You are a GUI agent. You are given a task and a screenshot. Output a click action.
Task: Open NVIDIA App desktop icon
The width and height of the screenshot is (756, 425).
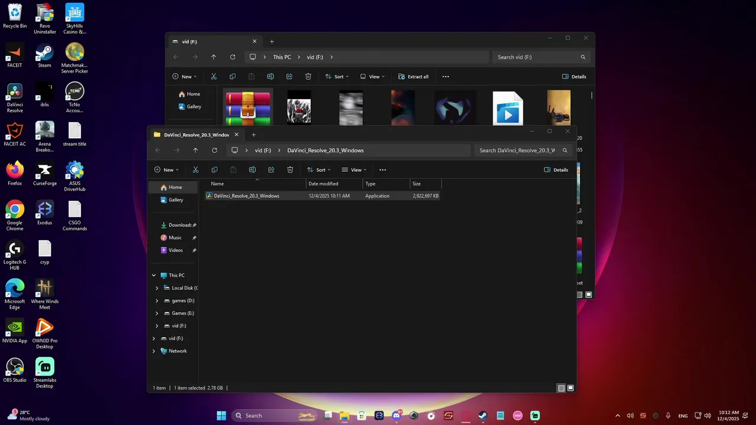pos(15,331)
